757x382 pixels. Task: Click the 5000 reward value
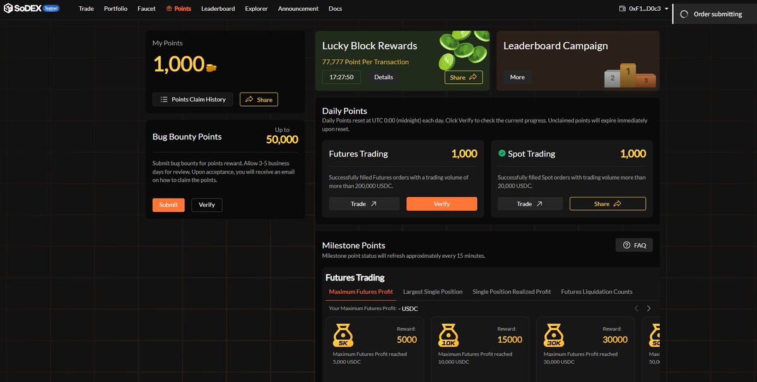point(407,339)
